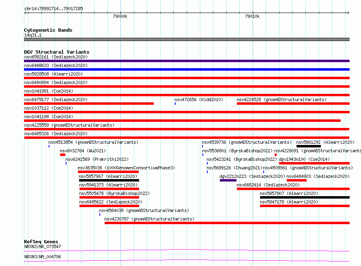The width and height of the screenshot is (361, 266).
Task: Open nsv6484903 (Sedlazeck2020) label
Action: click(x=318, y=176)
